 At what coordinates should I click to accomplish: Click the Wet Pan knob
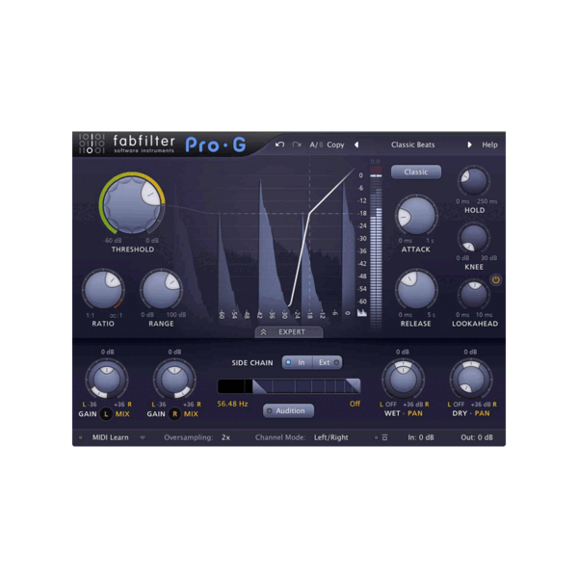[x=403, y=379]
